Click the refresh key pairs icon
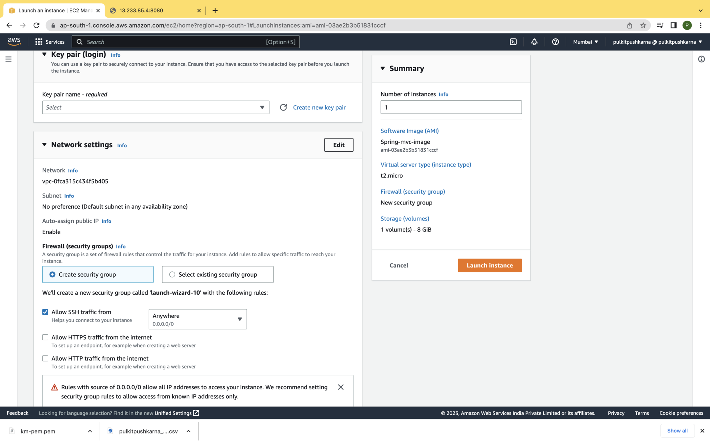Screen dimensions: 710x443 click(x=283, y=107)
